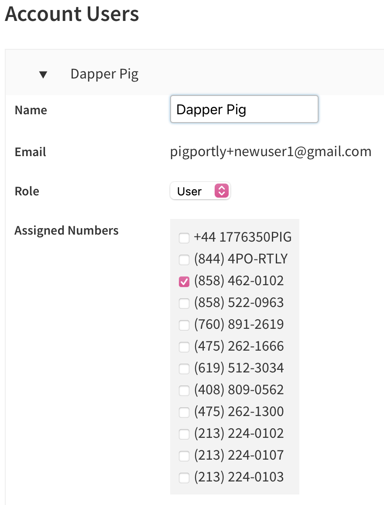Click the pigportly email address text
384x505 pixels.
pos(271,152)
